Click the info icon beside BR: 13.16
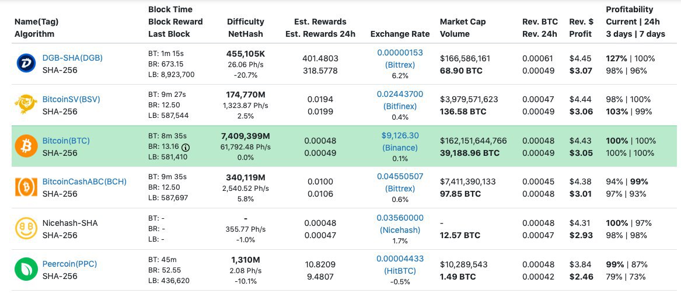 point(186,147)
